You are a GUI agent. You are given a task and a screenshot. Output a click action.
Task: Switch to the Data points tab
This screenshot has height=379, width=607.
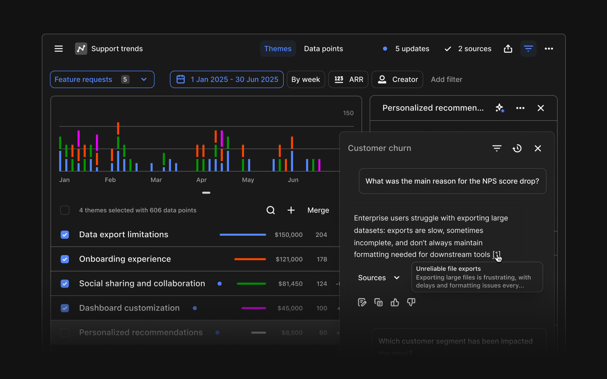[323, 49]
